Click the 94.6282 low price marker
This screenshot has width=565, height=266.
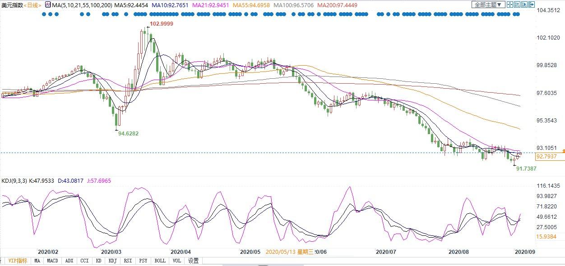point(128,134)
